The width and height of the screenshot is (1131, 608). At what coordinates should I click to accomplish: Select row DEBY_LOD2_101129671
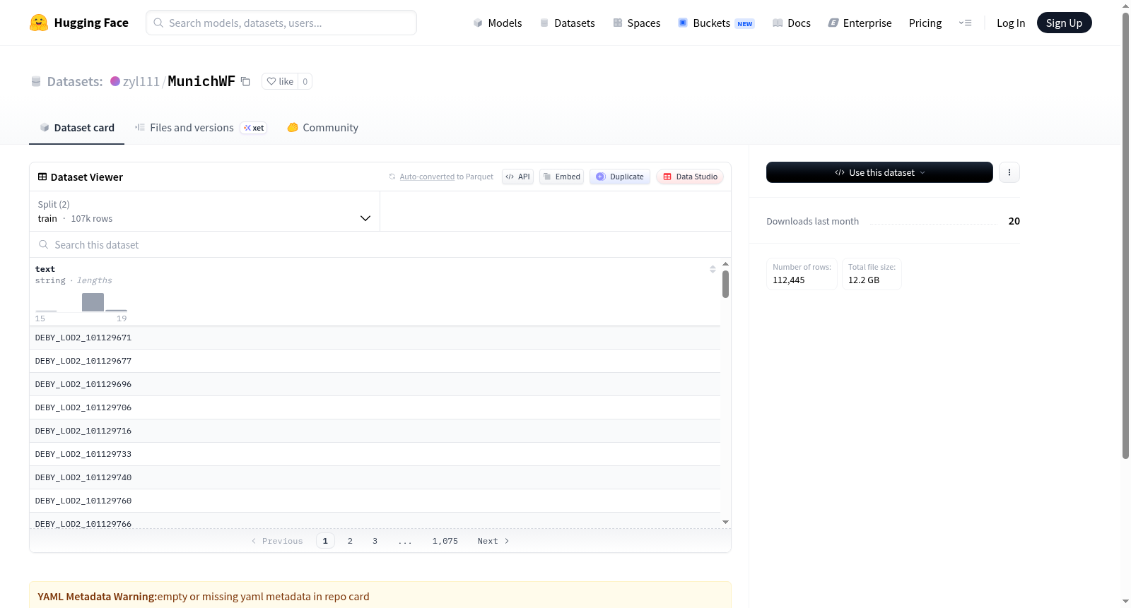375,338
